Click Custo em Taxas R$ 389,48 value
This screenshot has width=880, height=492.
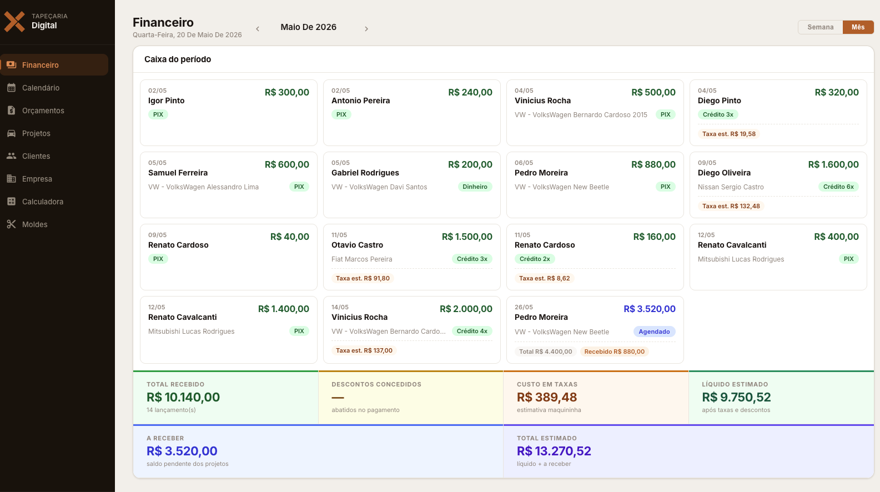pos(547,397)
